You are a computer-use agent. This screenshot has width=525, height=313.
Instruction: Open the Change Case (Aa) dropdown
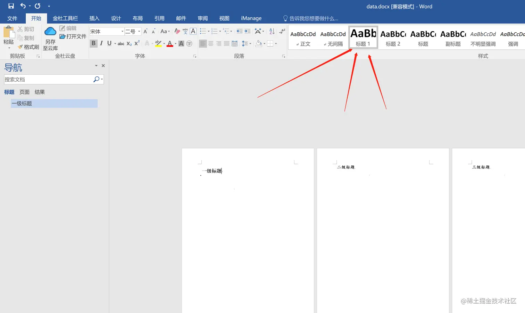165,32
